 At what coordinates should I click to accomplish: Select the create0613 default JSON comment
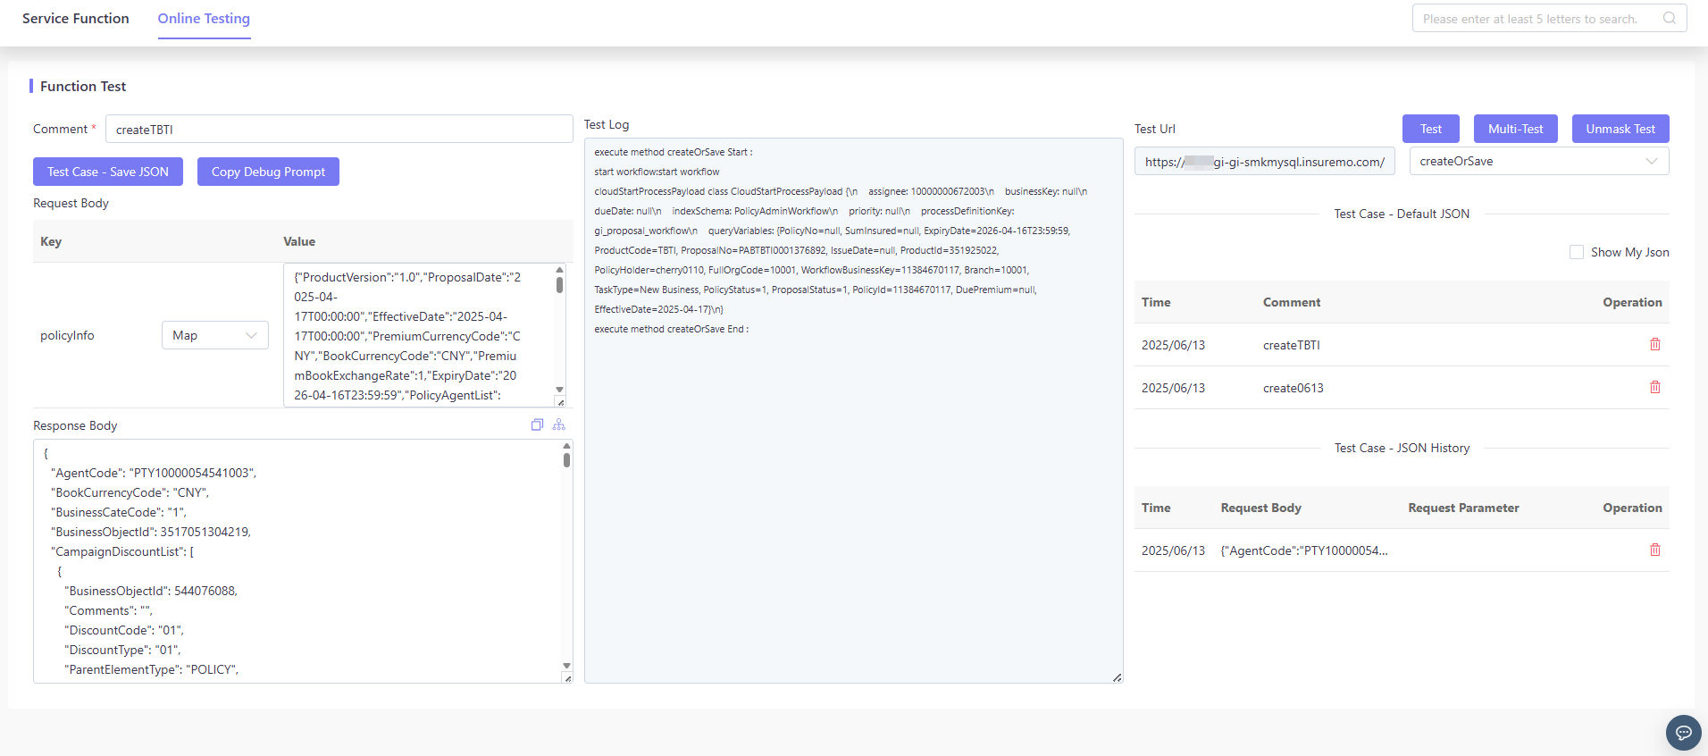click(1293, 388)
